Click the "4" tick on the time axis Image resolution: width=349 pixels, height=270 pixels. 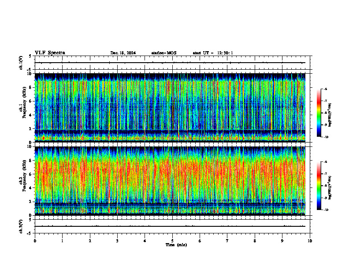tap(145, 241)
